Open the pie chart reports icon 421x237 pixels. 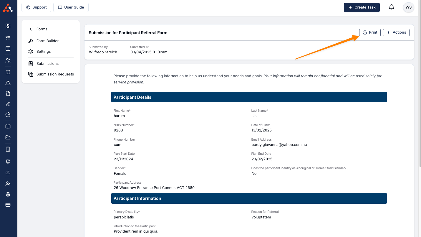pos(8,115)
